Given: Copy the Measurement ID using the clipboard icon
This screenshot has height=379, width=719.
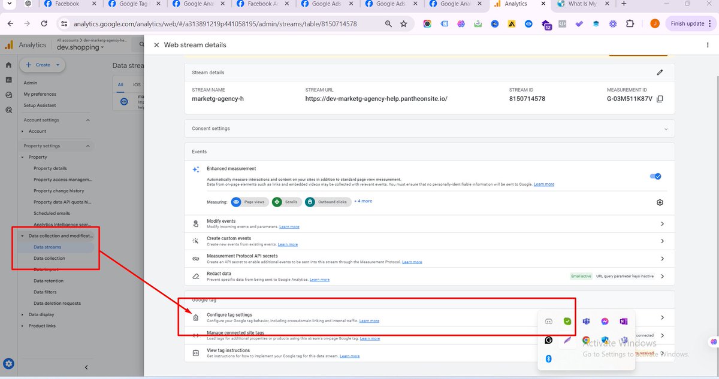Looking at the screenshot, I should 660,99.
